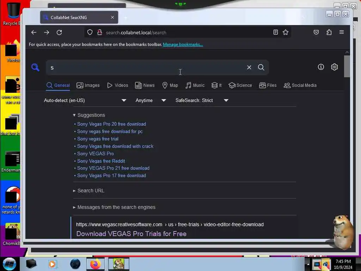Click the page vertical scrollbar thumb
This screenshot has width=361, height=271.
[x=347, y=66]
